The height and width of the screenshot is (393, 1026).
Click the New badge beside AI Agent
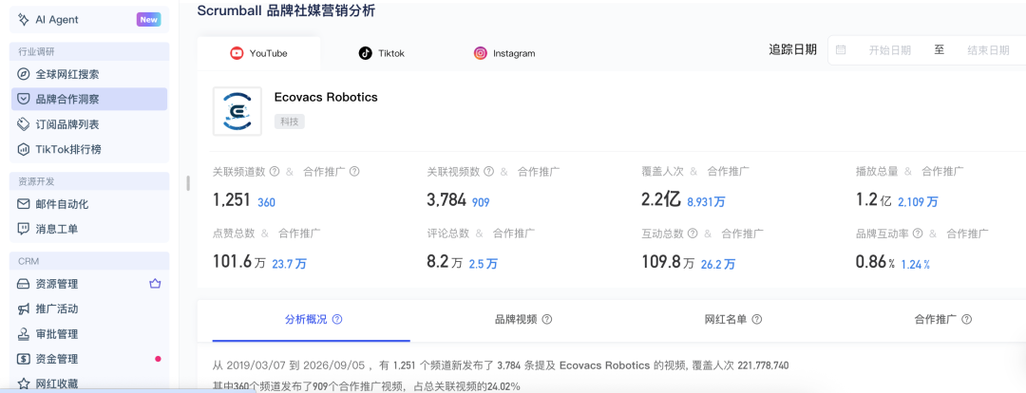pos(148,20)
